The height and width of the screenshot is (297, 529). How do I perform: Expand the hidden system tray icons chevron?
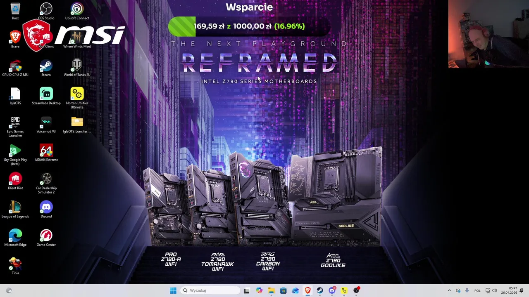(449, 290)
